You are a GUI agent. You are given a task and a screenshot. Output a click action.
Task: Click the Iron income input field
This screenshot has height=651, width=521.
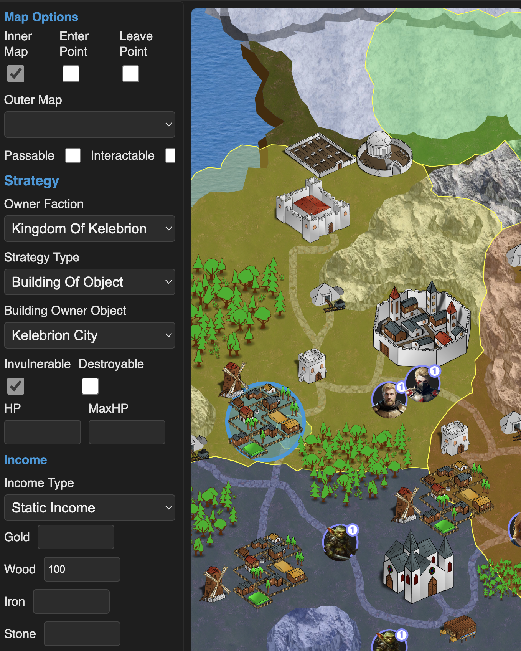[71, 601]
